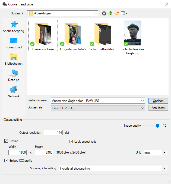
Task: Click the Image quality slider handle
Action: click(157, 126)
